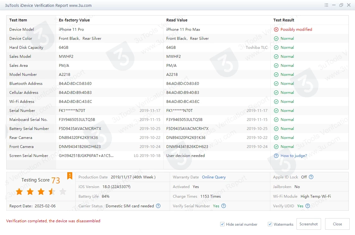Click the green check icon for Sales Model
This screenshot has height=235, width=355.
click(x=276, y=57)
